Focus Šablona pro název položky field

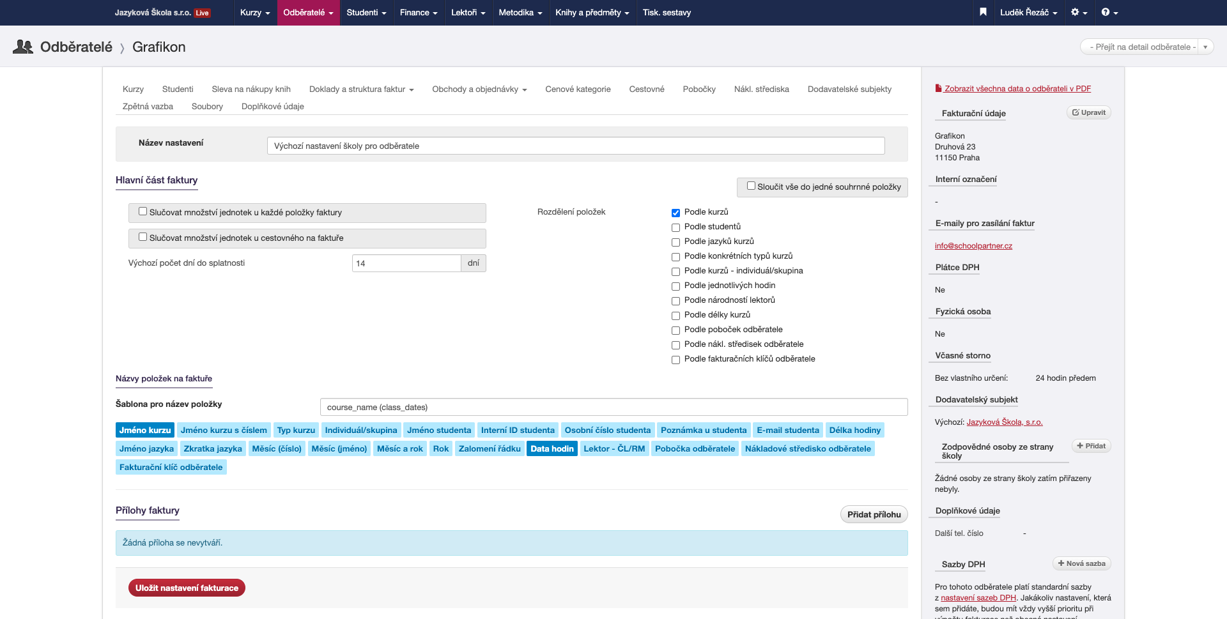click(x=613, y=407)
